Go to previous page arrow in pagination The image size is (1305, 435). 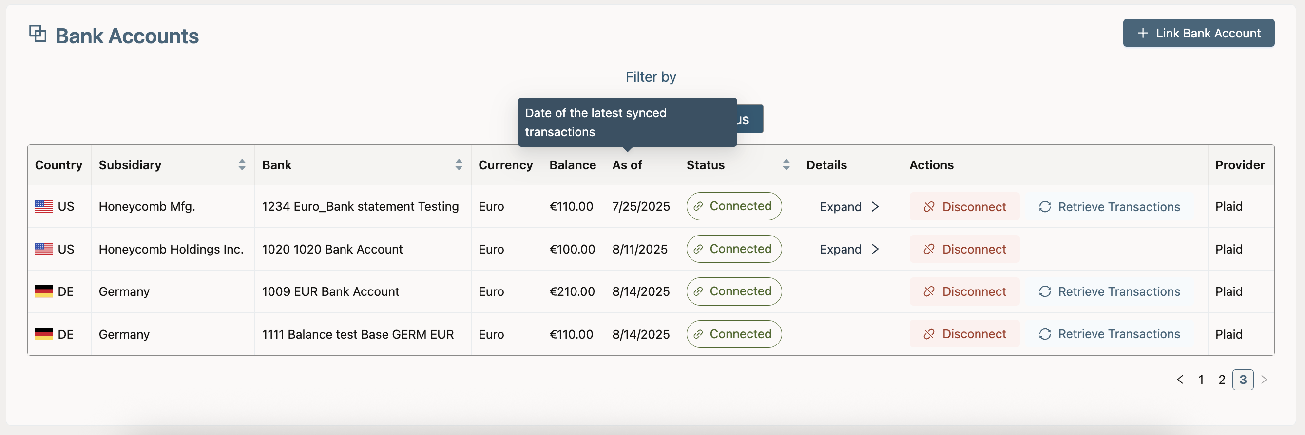click(1180, 380)
